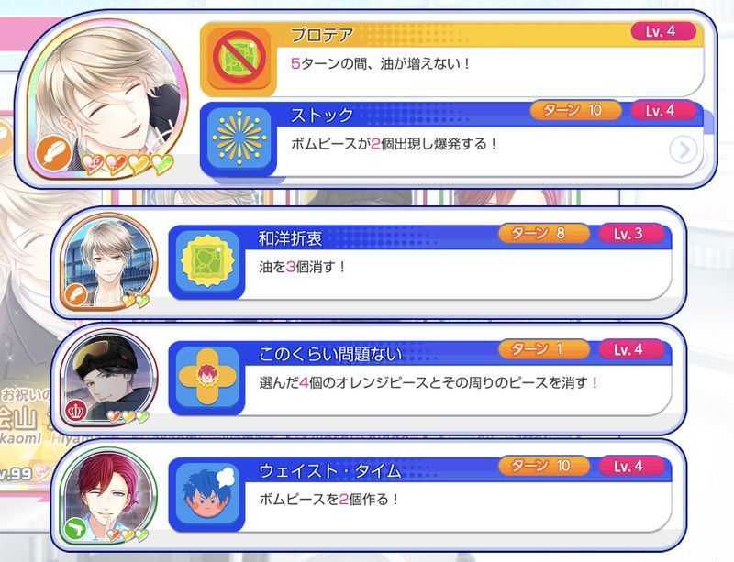Click the ターン 1 badge on このくらい問題ない
This screenshot has width=734, height=562.
coord(544,349)
